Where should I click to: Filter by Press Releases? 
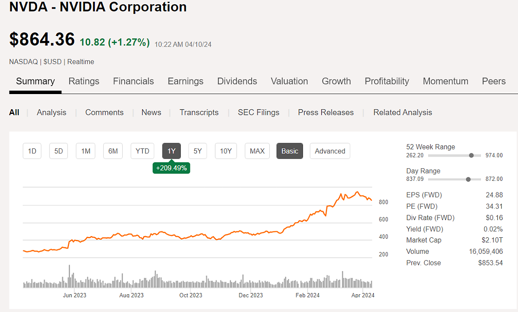click(x=326, y=112)
